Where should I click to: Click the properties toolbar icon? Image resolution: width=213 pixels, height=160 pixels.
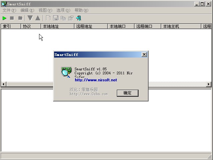[71, 18]
